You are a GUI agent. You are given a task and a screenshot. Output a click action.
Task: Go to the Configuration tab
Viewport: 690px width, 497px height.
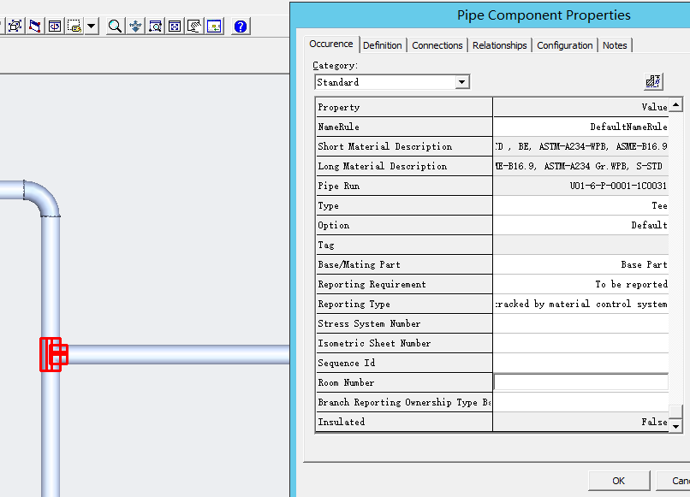point(565,45)
